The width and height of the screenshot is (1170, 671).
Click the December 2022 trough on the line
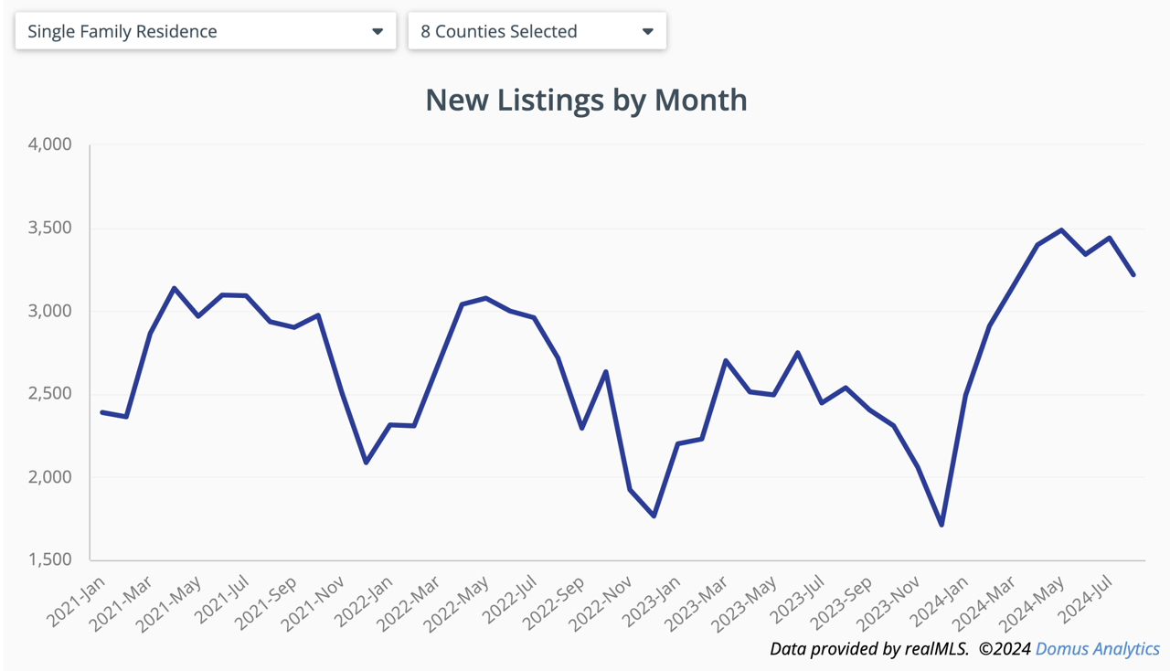654,517
